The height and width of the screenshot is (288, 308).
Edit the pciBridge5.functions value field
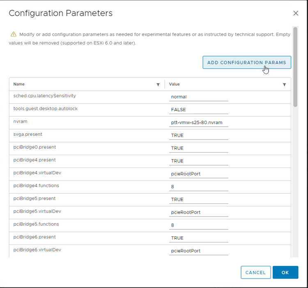coord(199,225)
